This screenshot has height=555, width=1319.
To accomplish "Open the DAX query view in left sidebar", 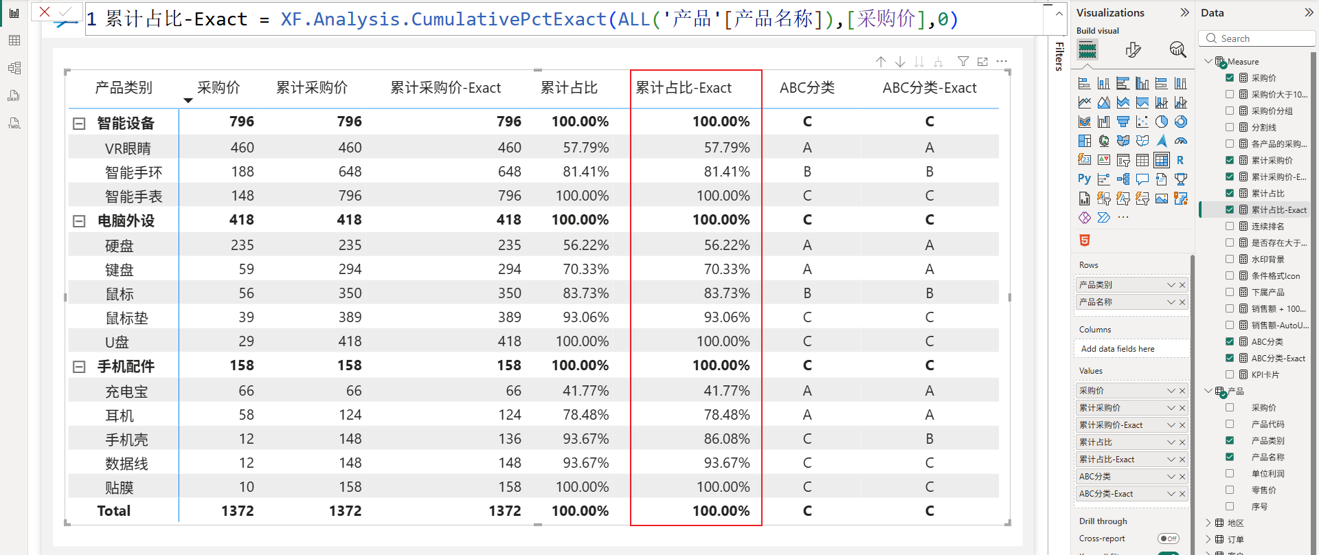I will tap(14, 95).
